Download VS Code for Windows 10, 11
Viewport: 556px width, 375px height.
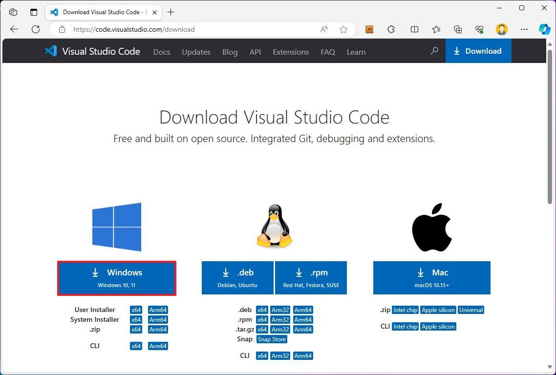click(117, 278)
